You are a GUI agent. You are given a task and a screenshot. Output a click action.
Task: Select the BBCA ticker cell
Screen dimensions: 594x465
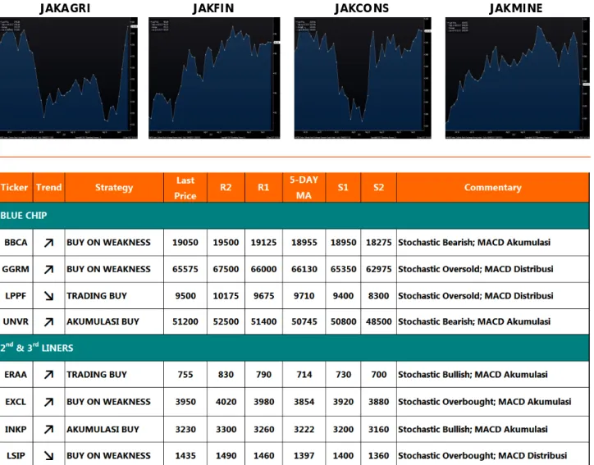(x=16, y=243)
